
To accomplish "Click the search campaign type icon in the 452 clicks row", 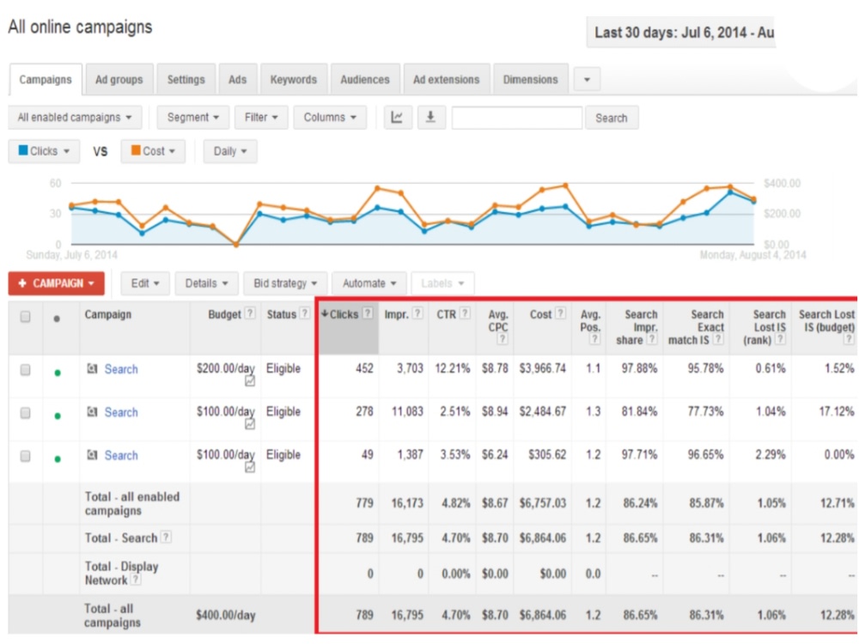I will [93, 368].
